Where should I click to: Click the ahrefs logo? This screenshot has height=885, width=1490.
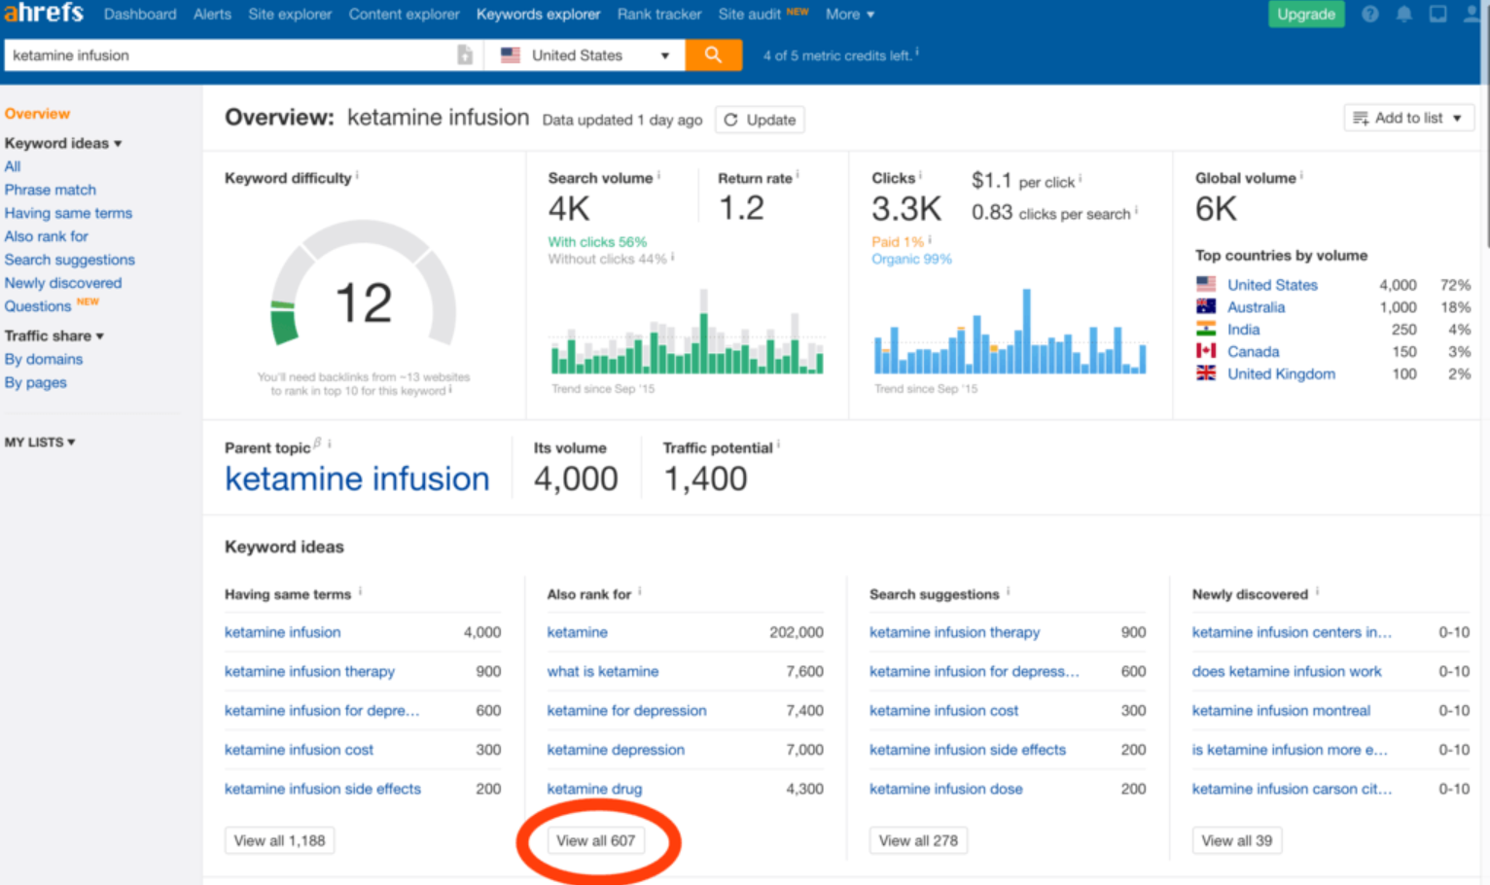tap(44, 14)
